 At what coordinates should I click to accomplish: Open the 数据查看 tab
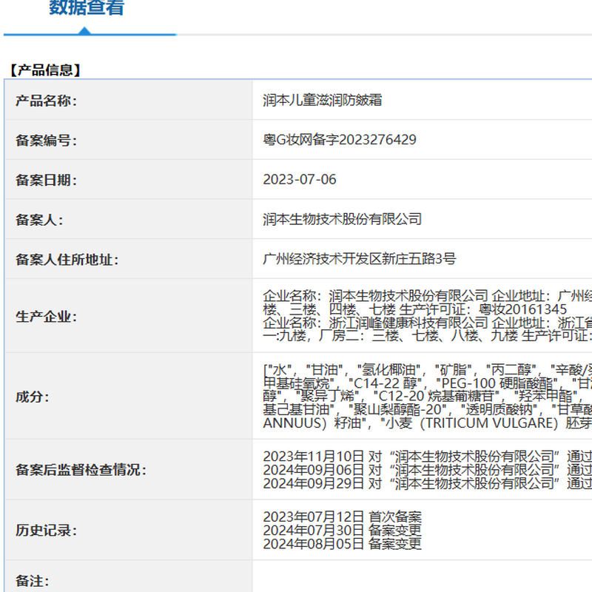point(87,7)
